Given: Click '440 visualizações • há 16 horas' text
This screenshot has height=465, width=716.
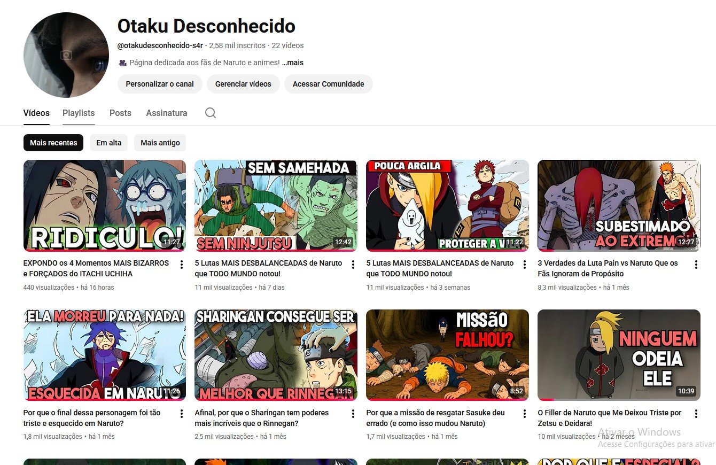Looking at the screenshot, I should 69,288.
